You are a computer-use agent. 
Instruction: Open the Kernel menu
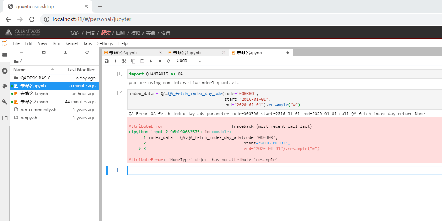[x=72, y=43]
